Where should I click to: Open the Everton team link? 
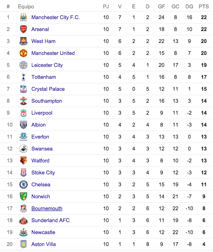(x=40, y=137)
